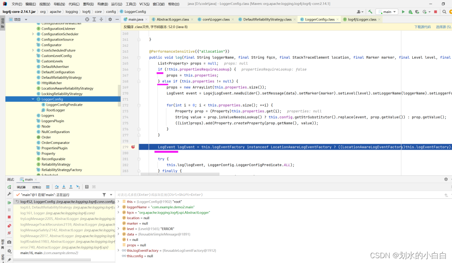Click the logging breadcrumb in navigation bar

[72, 12]
